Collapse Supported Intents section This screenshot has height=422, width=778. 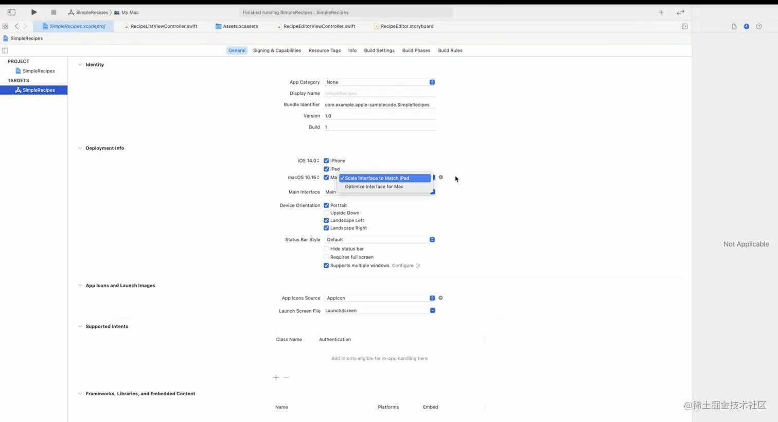pos(80,326)
